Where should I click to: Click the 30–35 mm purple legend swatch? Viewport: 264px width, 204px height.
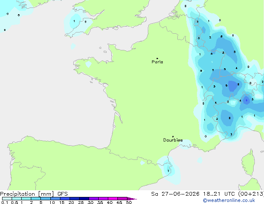pos(94,199)
